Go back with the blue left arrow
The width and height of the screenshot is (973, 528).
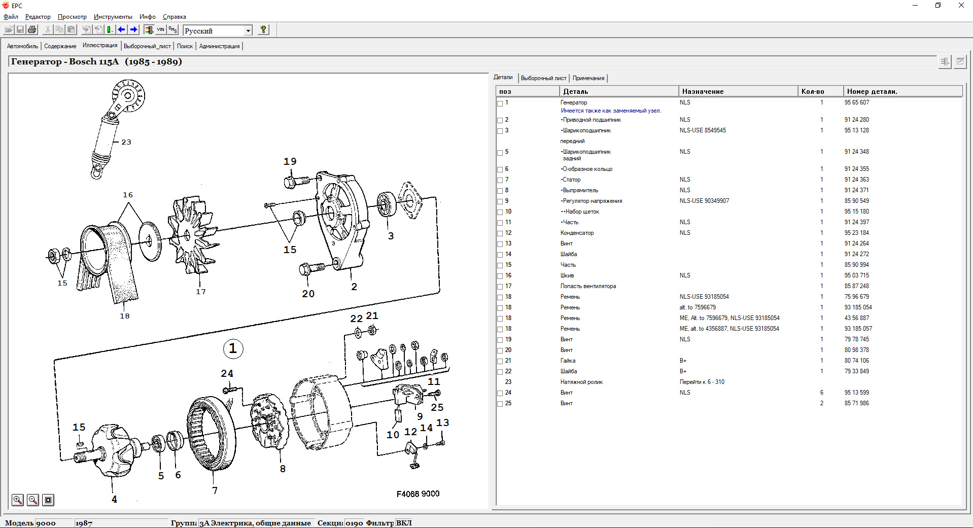[122, 30]
